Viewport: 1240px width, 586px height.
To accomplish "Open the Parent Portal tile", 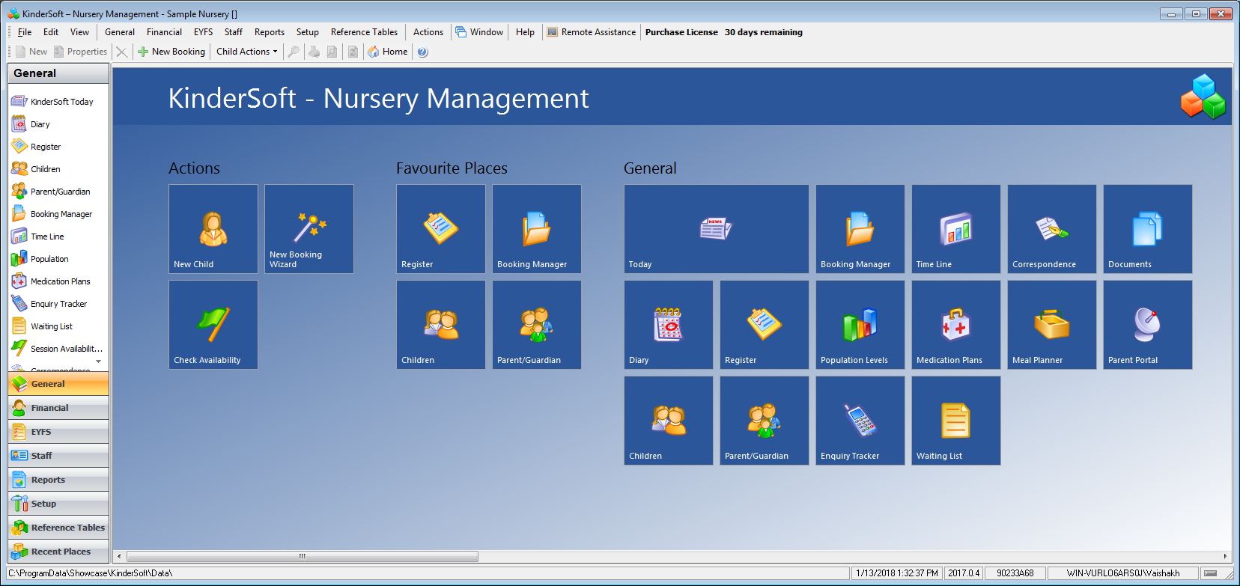I will coord(1148,325).
